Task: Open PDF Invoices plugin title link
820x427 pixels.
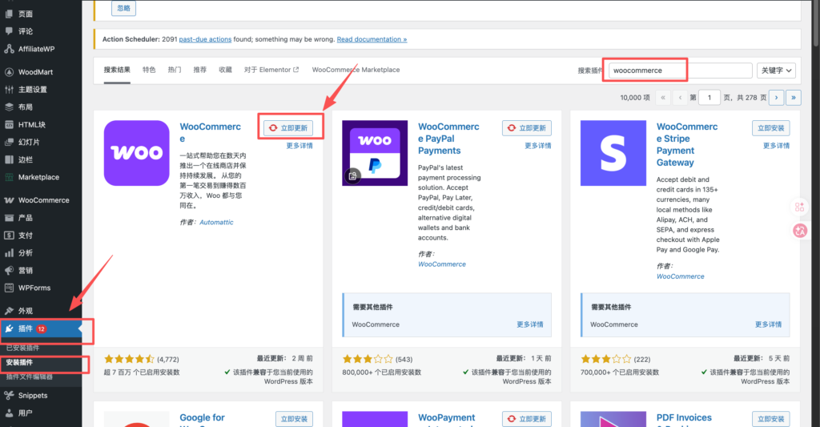Action: (x=684, y=417)
